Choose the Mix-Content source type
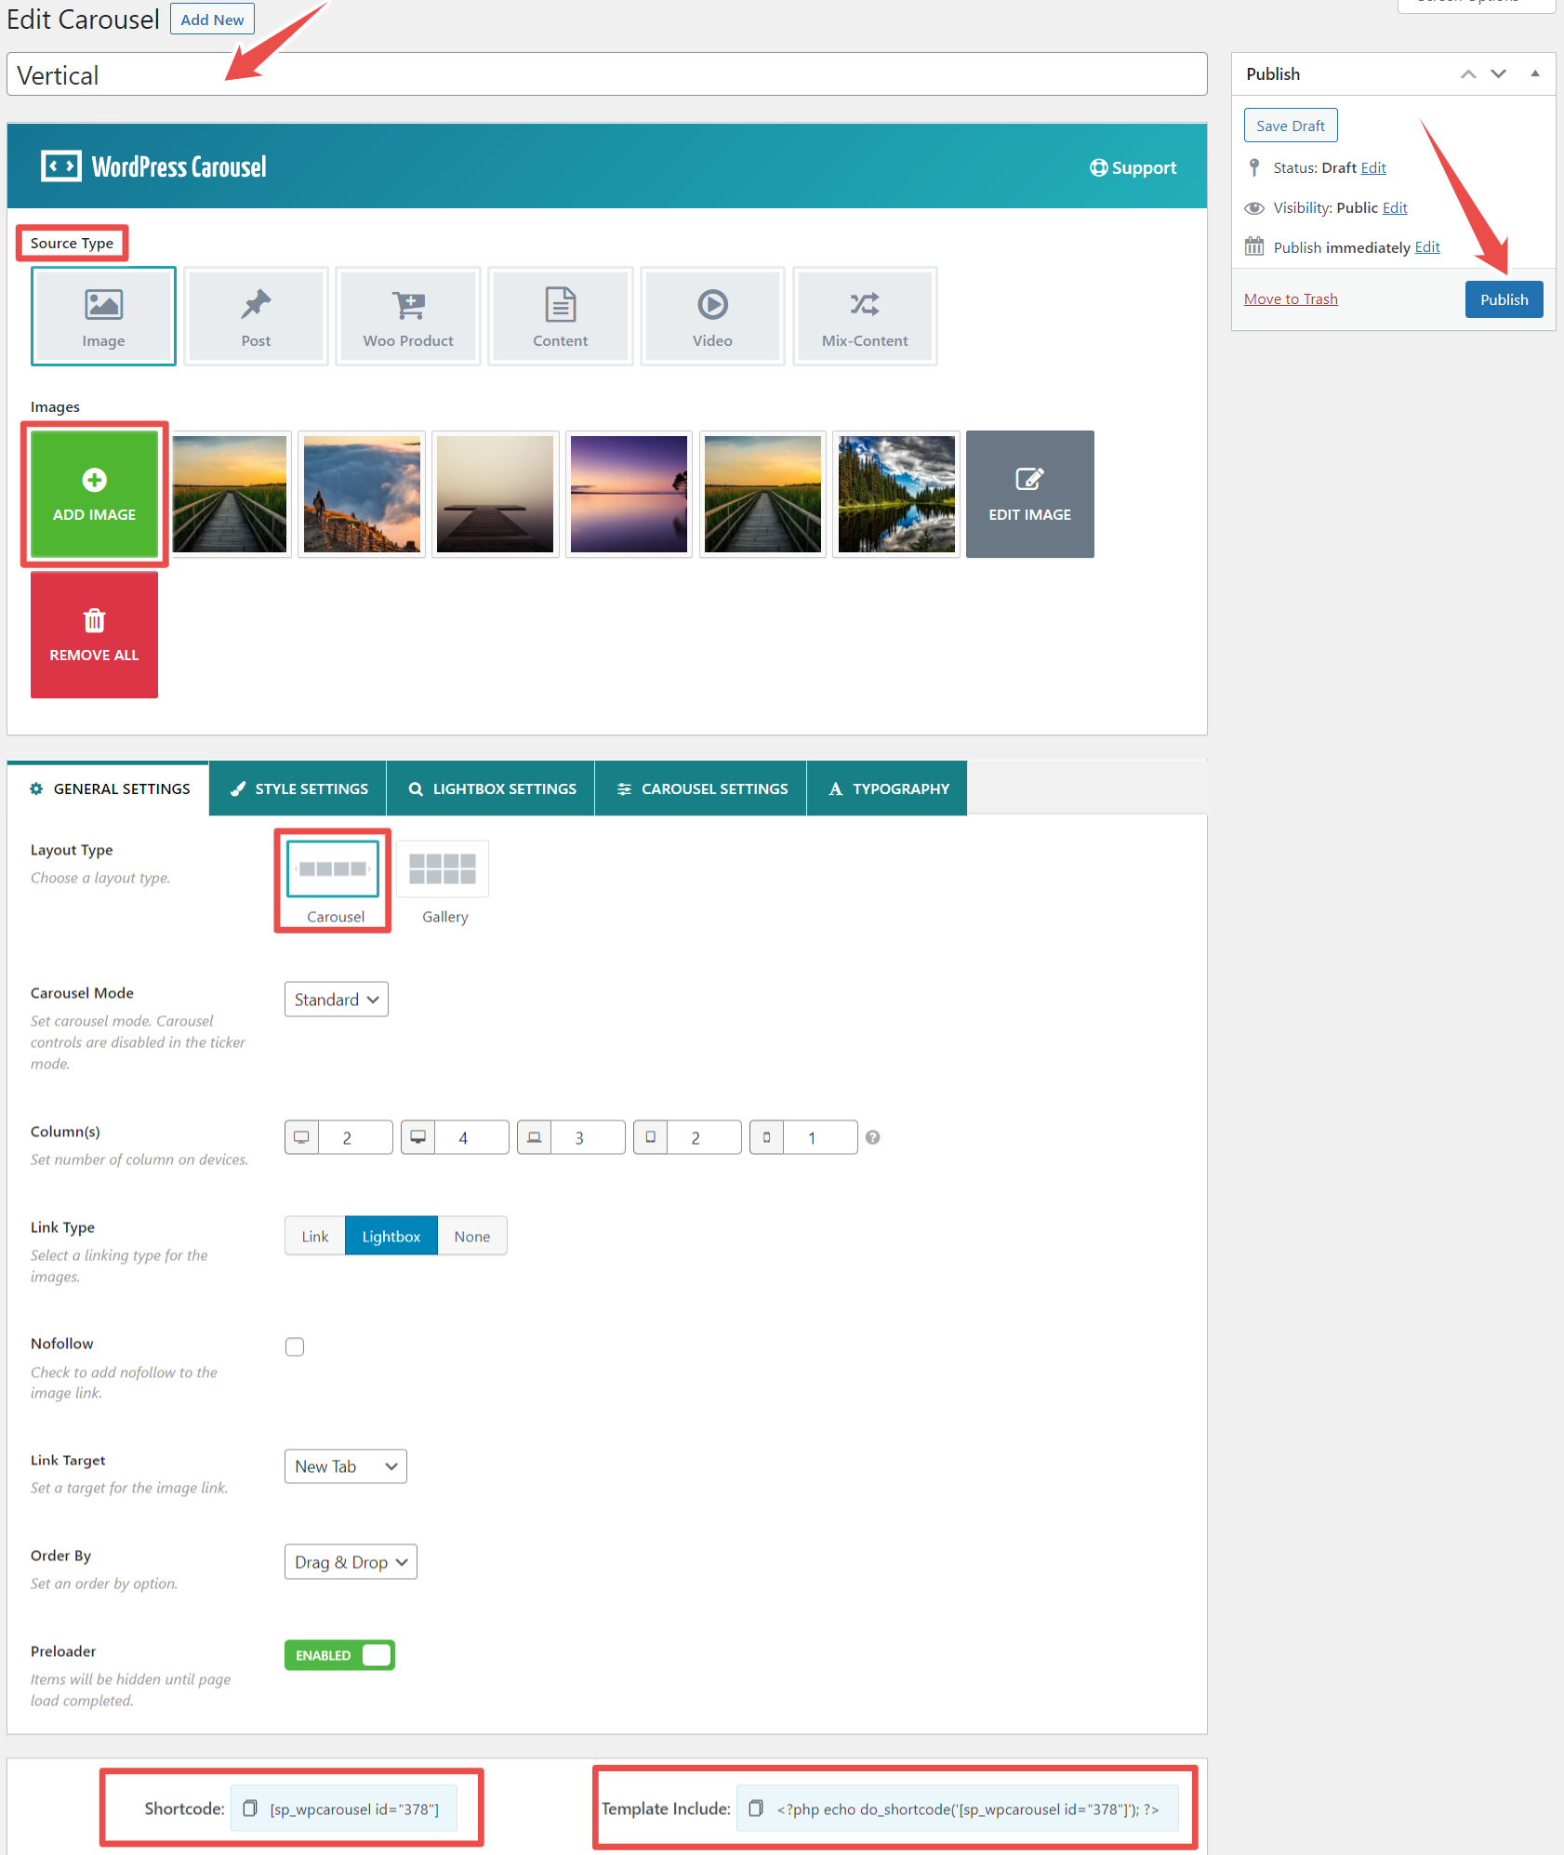 [864, 315]
